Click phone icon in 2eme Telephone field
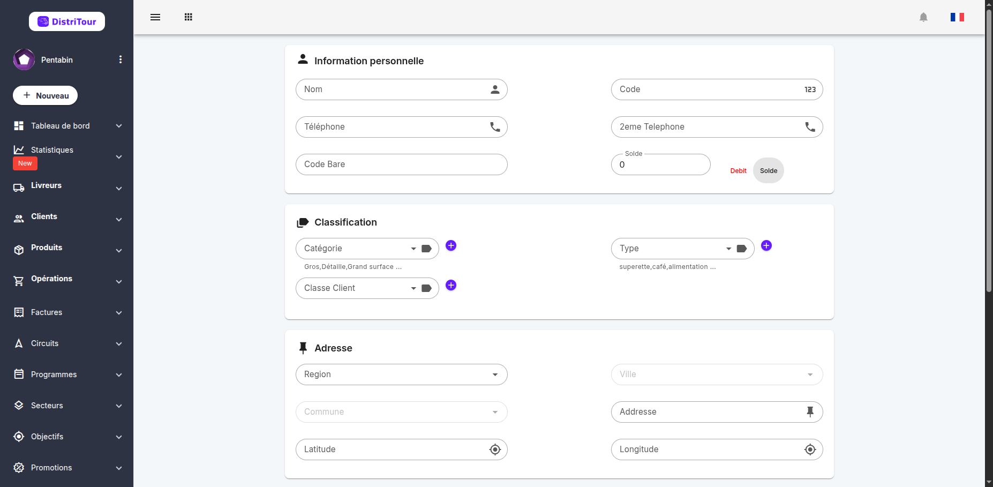This screenshot has width=993, height=487. point(810,127)
